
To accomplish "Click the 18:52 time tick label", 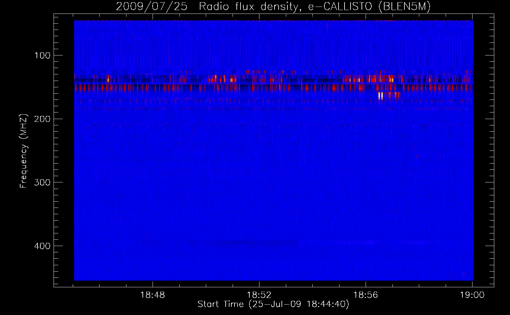I will pos(259,295).
